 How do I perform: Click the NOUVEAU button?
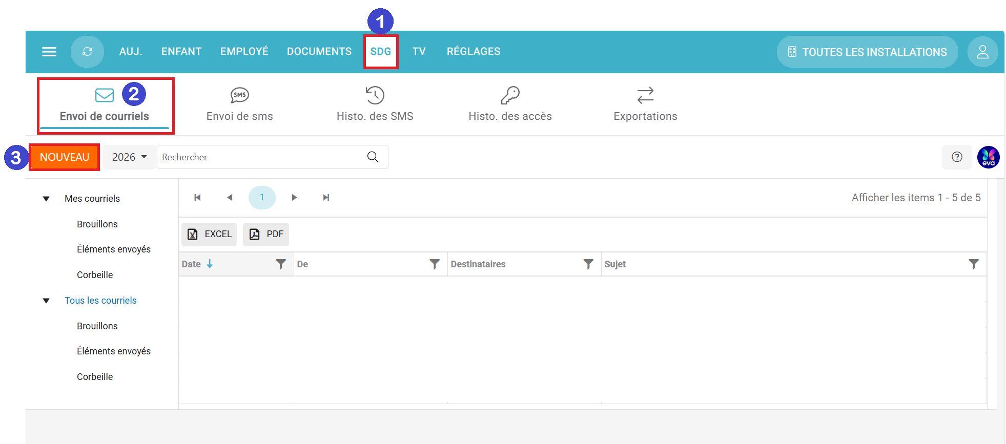click(x=65, y=157)
